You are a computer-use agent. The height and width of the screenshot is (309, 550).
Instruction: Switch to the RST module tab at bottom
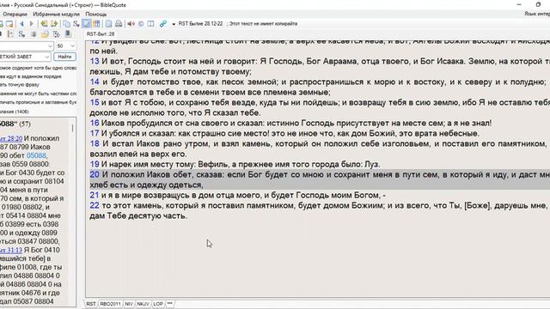pyautogui.click(x=91, y=304)
